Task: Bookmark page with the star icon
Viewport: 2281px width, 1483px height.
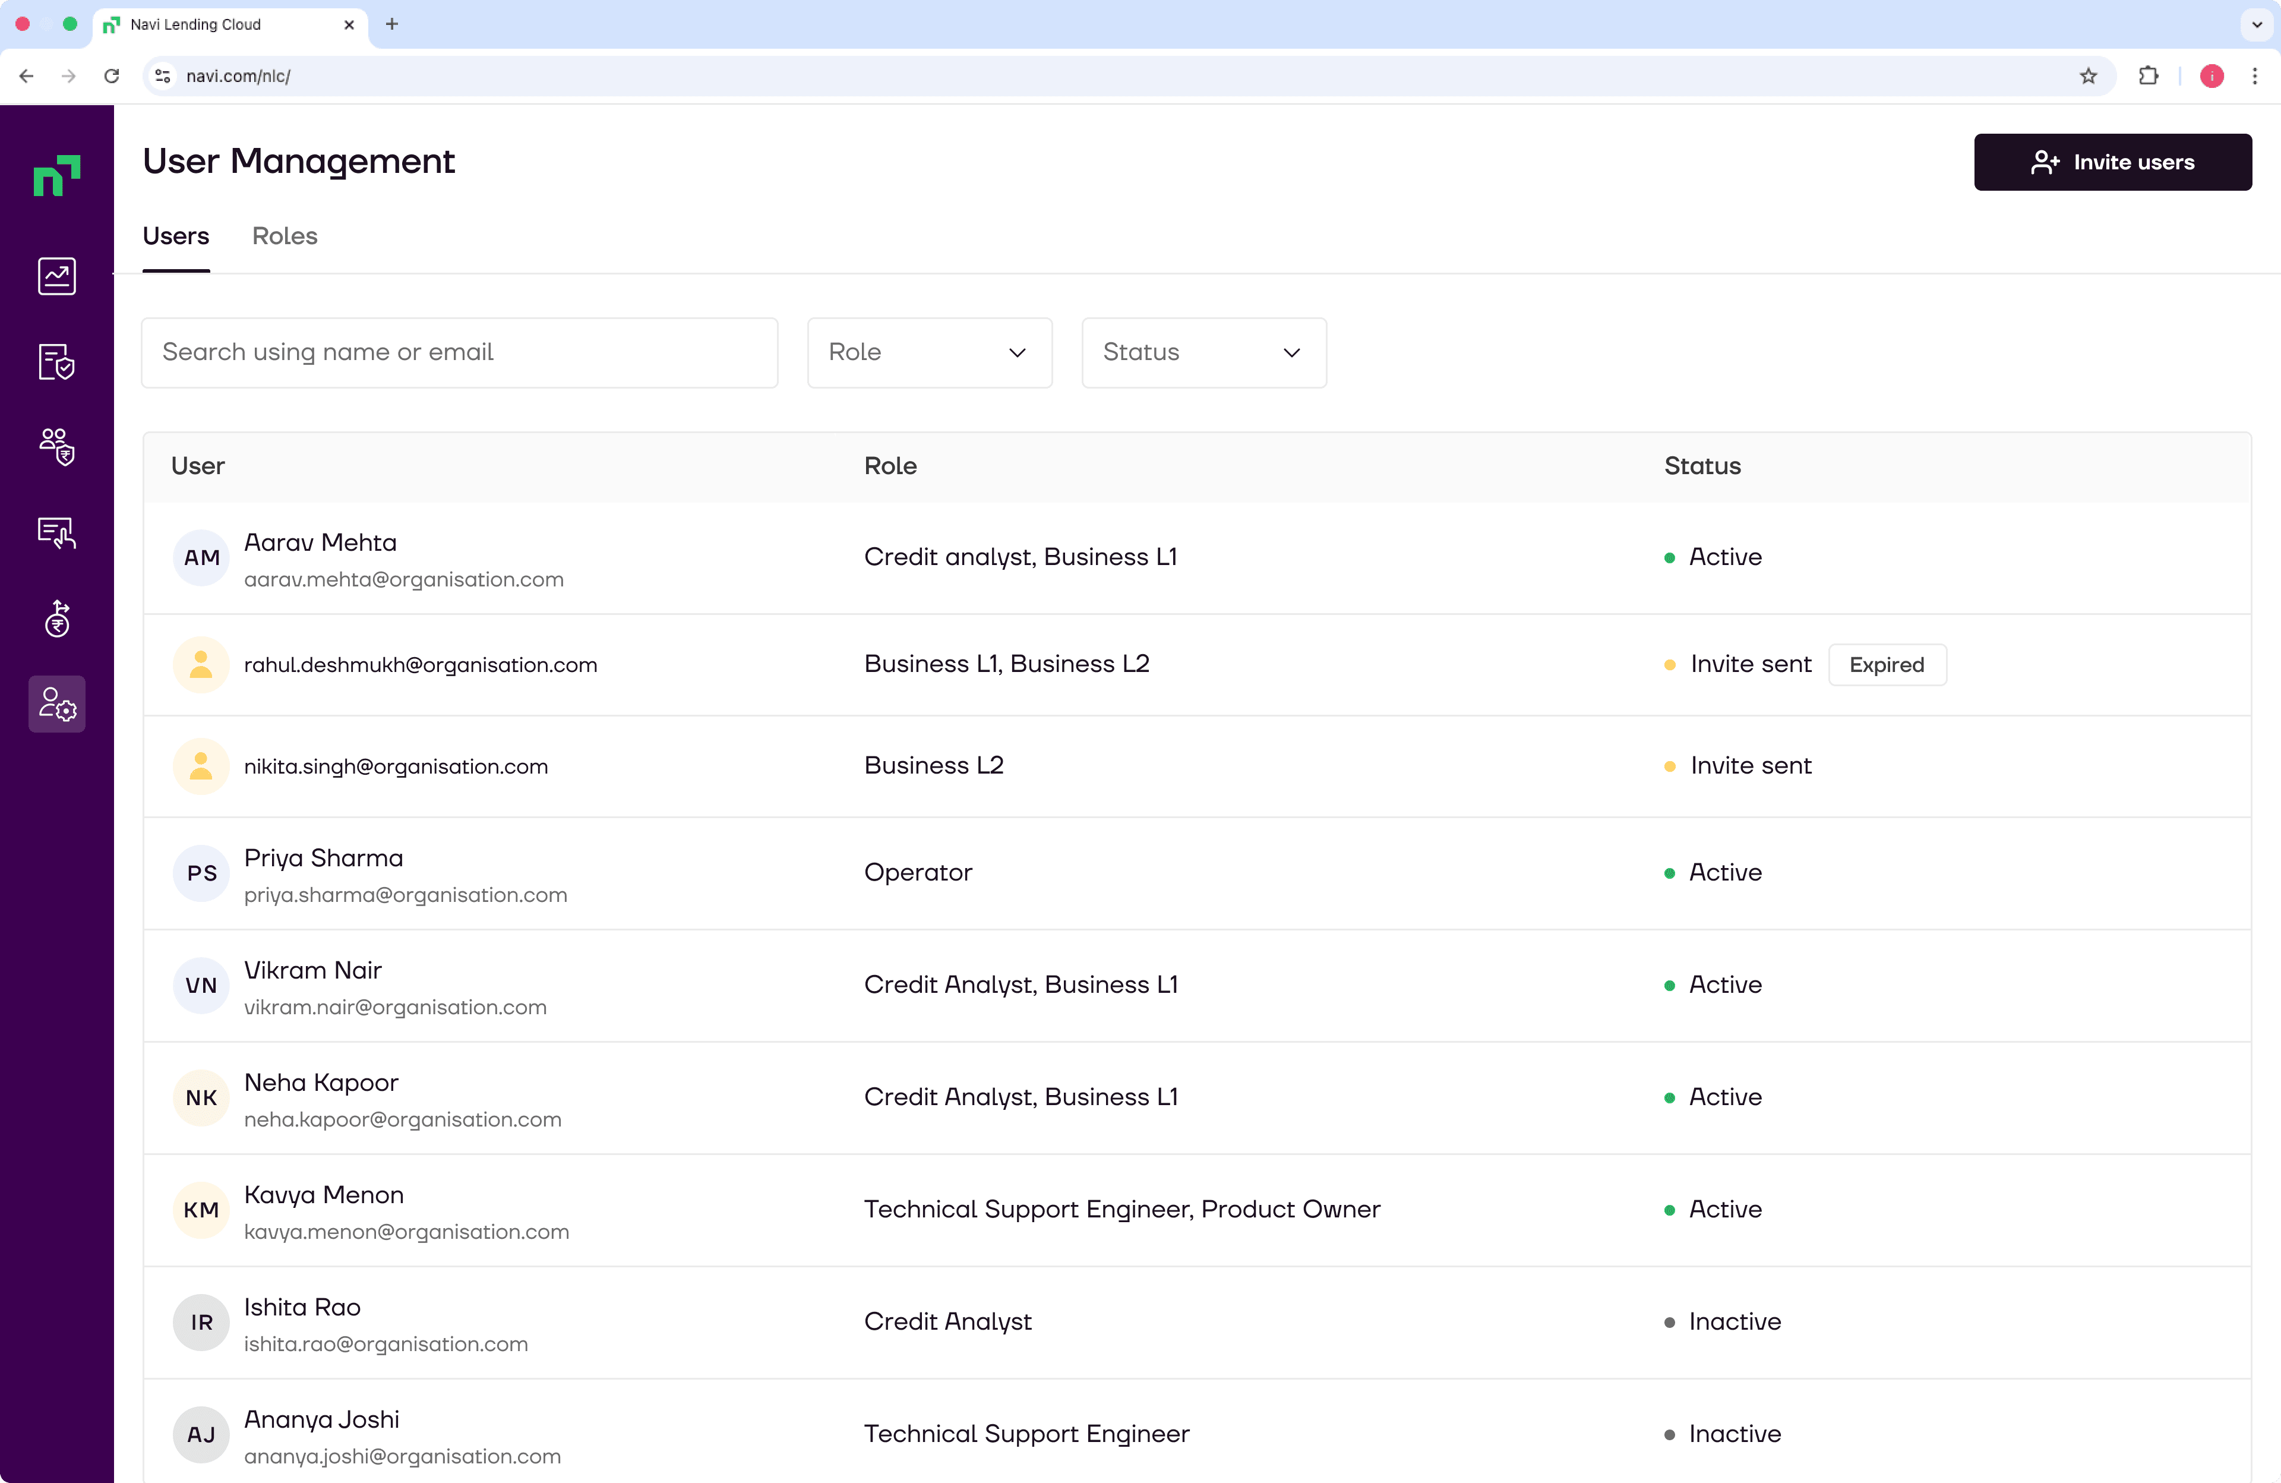Action: click(2089, 75)
